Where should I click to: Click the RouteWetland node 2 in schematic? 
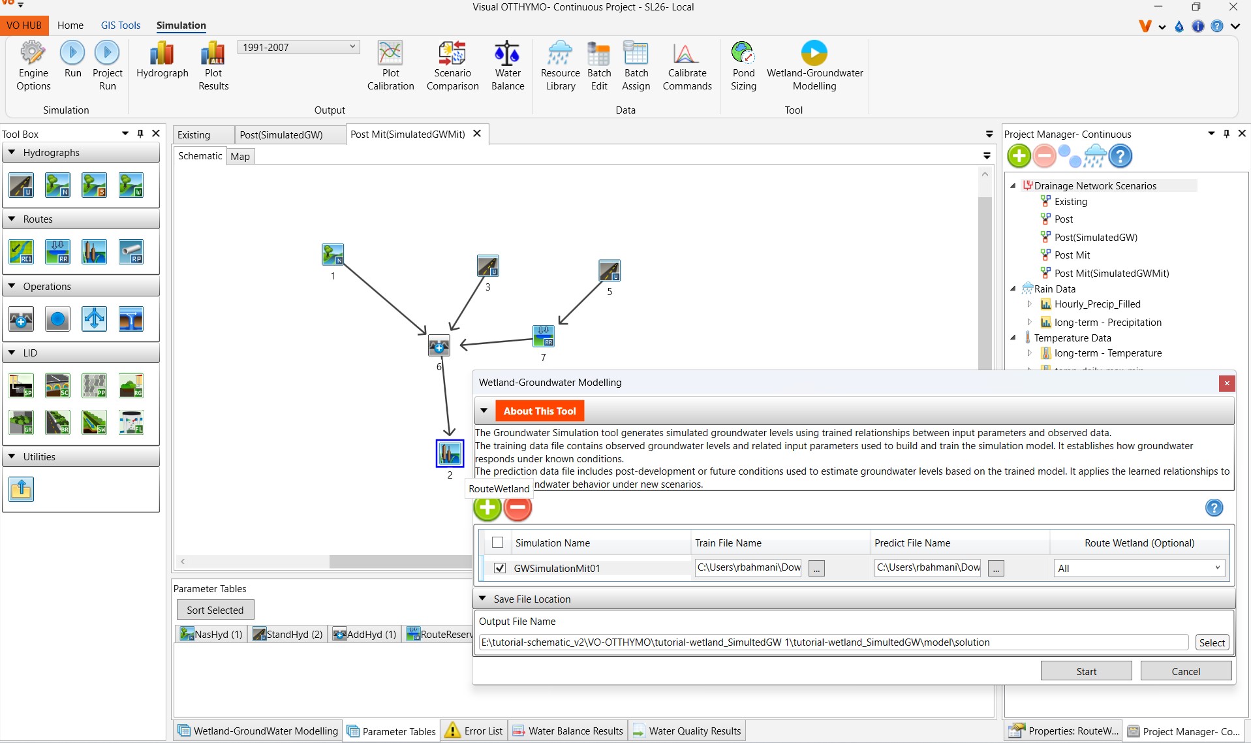[x=450, y=453]
